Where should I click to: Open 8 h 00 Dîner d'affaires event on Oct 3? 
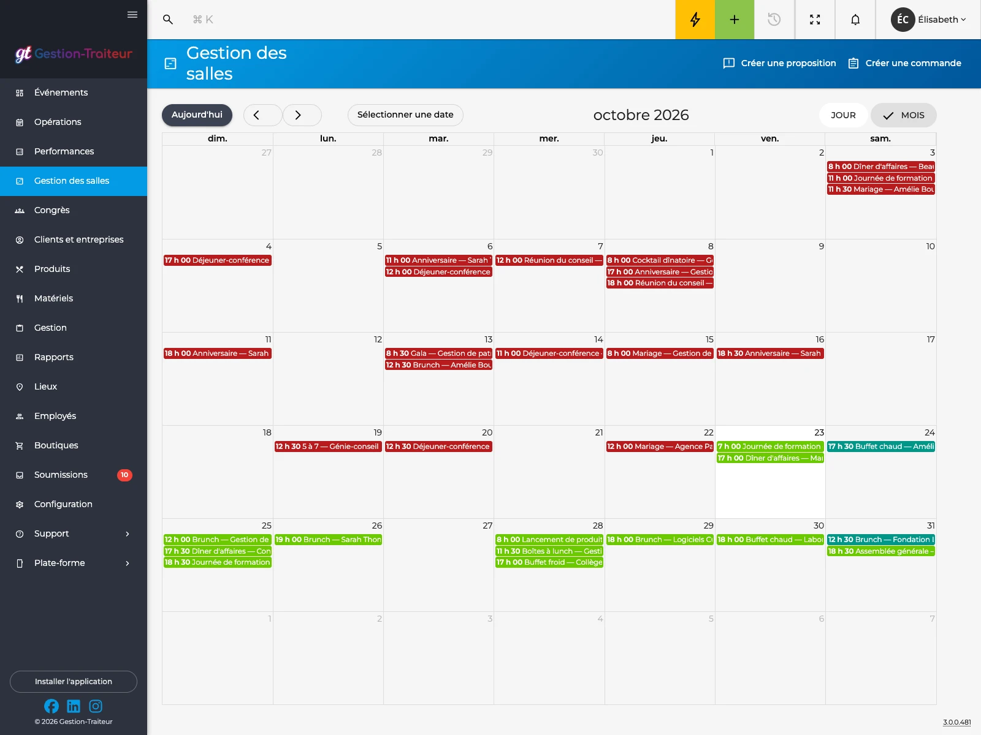880,167
